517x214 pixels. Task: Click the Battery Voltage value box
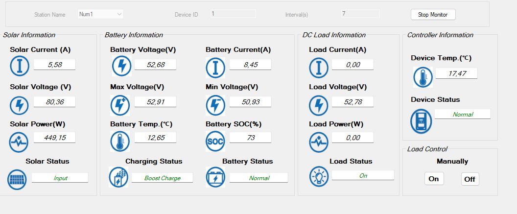pyautogui.click(x=155, y=65)
